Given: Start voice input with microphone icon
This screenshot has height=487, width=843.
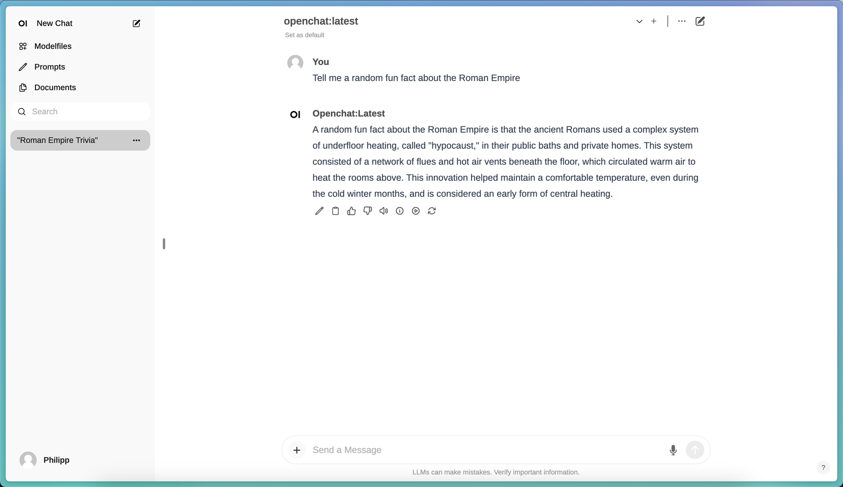Looking at the screenshot, I should click(673, 450).
